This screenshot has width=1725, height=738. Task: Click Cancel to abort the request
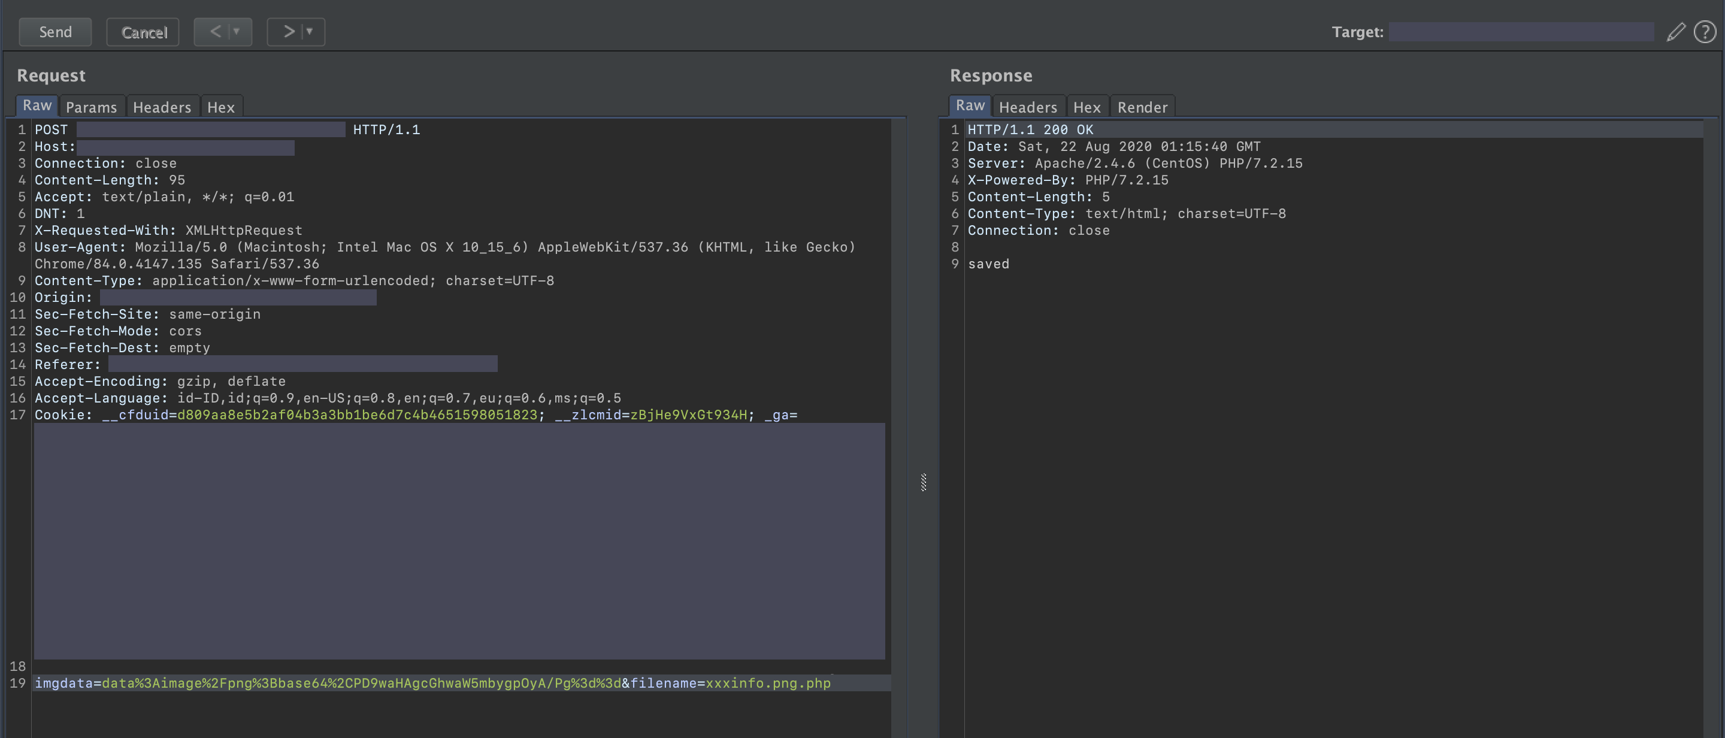pos(142,32)
